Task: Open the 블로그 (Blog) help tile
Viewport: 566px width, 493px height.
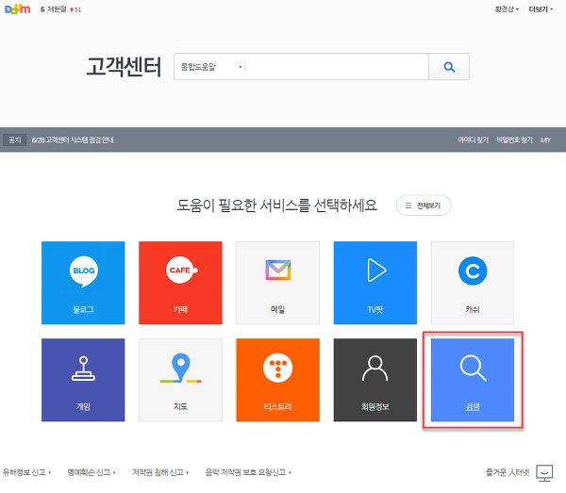Action: 83,283
